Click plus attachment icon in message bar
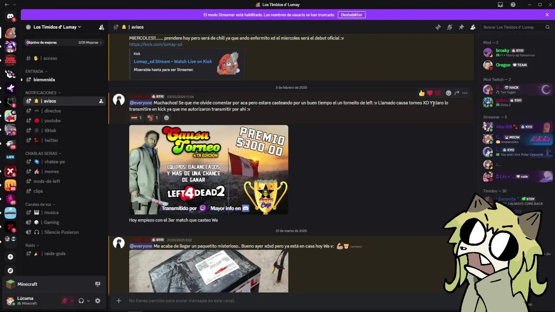This screenshot has height=312, width=555. click(118, 300)
